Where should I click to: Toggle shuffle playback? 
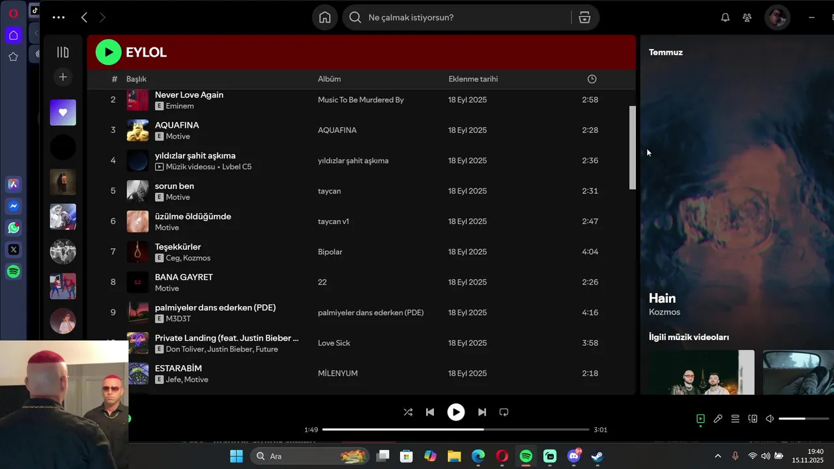coord(408,412)
